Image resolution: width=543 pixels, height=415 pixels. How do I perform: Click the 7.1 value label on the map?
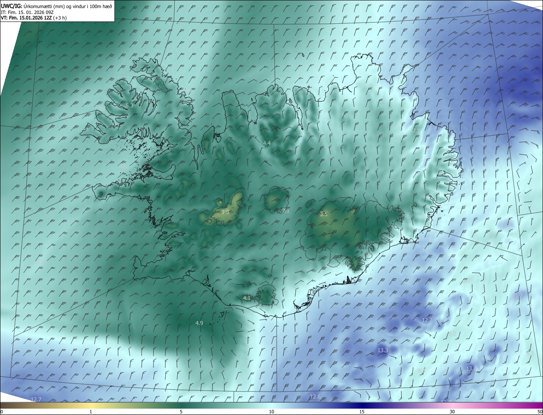pyautogui.click(x=286, y=211)
